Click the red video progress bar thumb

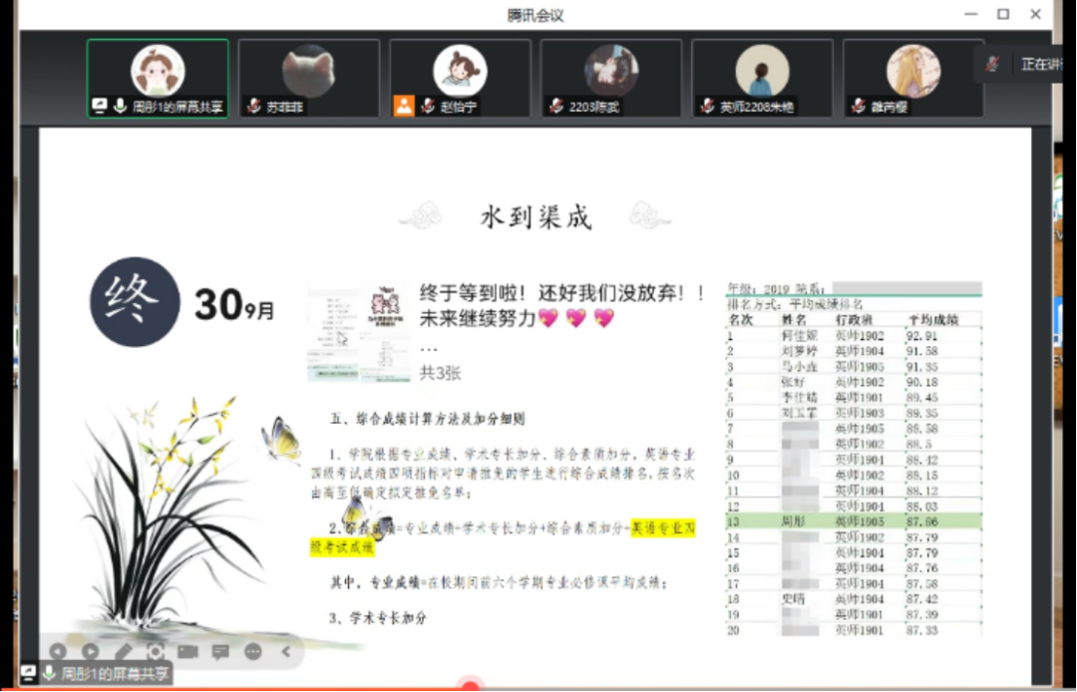(470, 687)
